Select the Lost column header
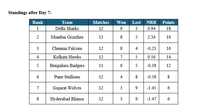This screenshot has height=112, width=199. point(136,22)
